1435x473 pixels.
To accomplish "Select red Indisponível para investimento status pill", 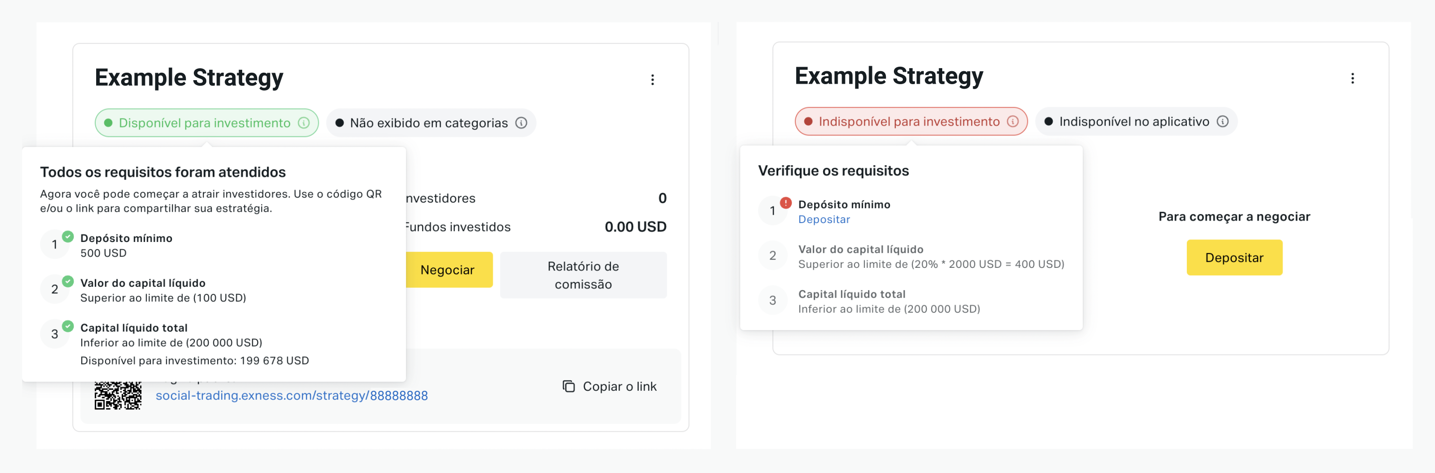I will point(911,121).
